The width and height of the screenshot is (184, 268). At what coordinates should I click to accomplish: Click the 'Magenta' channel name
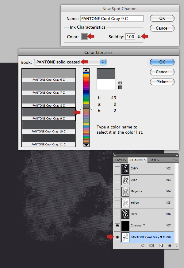[136, 191]
